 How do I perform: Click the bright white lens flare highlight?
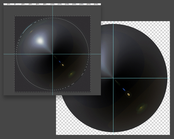40,40
